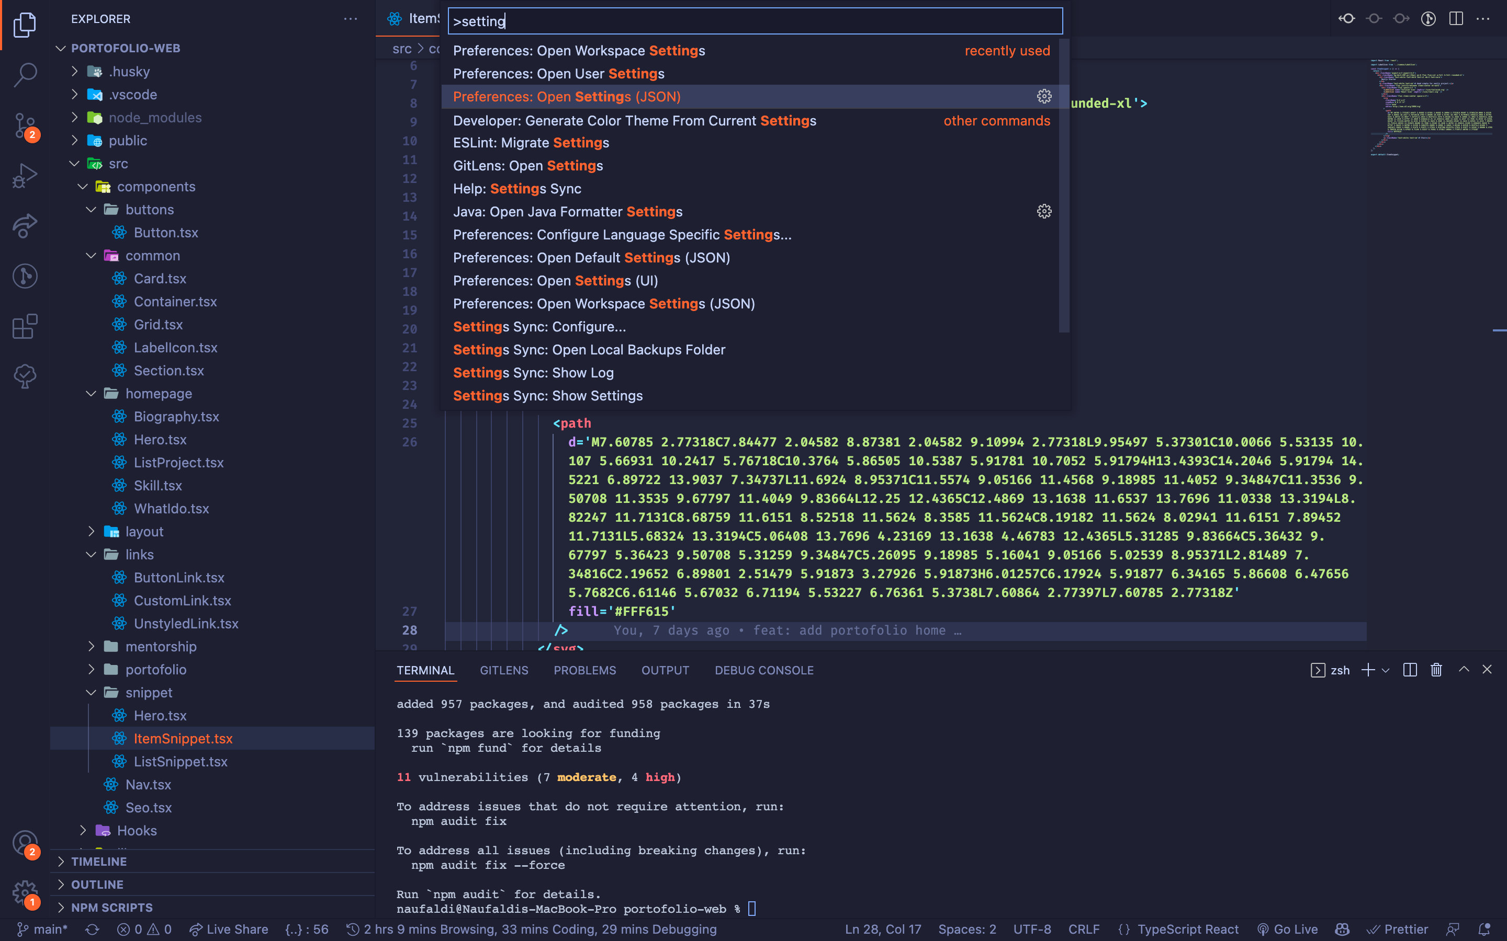
Task: Click errors and warnings count in status bar
Action: pyautogui.click(x=144, y=929)
